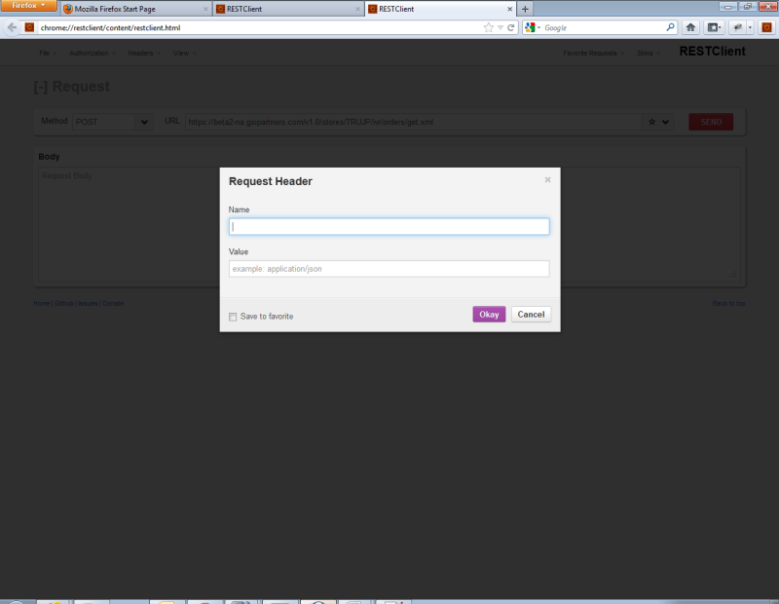Image resolution: width=779 pixels, height=604 pixels.
Task: Enable the Save to favorite checkbox
Action: [x=233, y=317]
